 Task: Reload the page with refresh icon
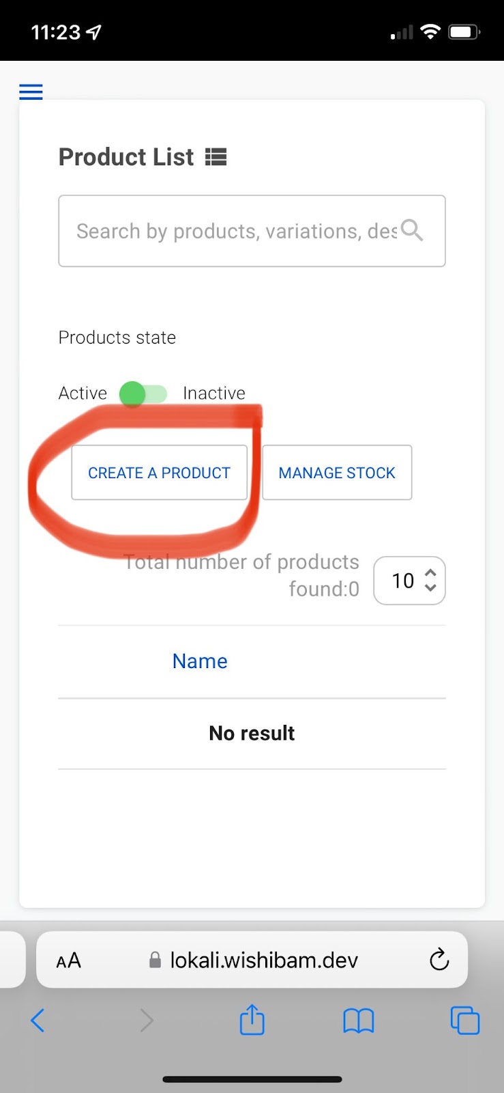[439, 960]
